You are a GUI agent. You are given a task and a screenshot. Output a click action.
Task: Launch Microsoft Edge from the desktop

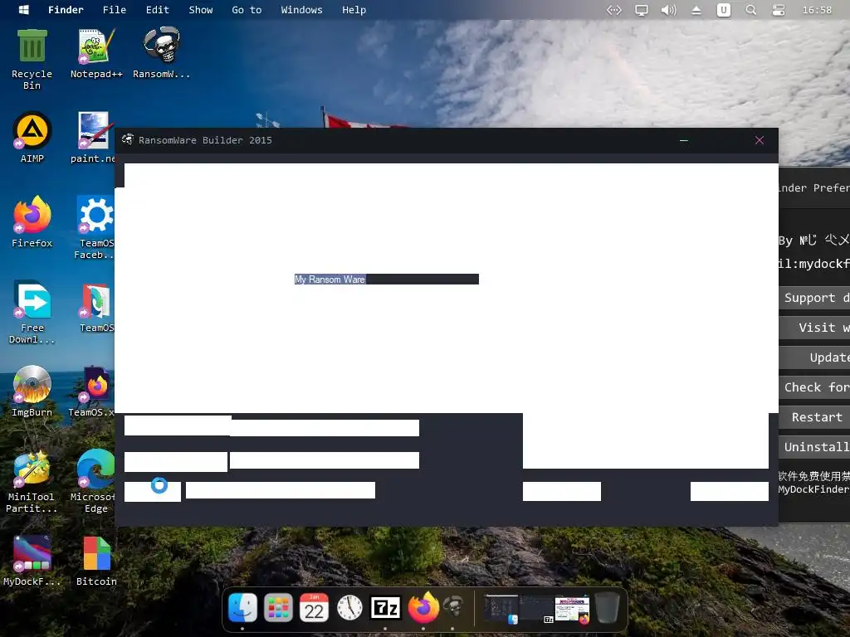click(x=93, y=481)
